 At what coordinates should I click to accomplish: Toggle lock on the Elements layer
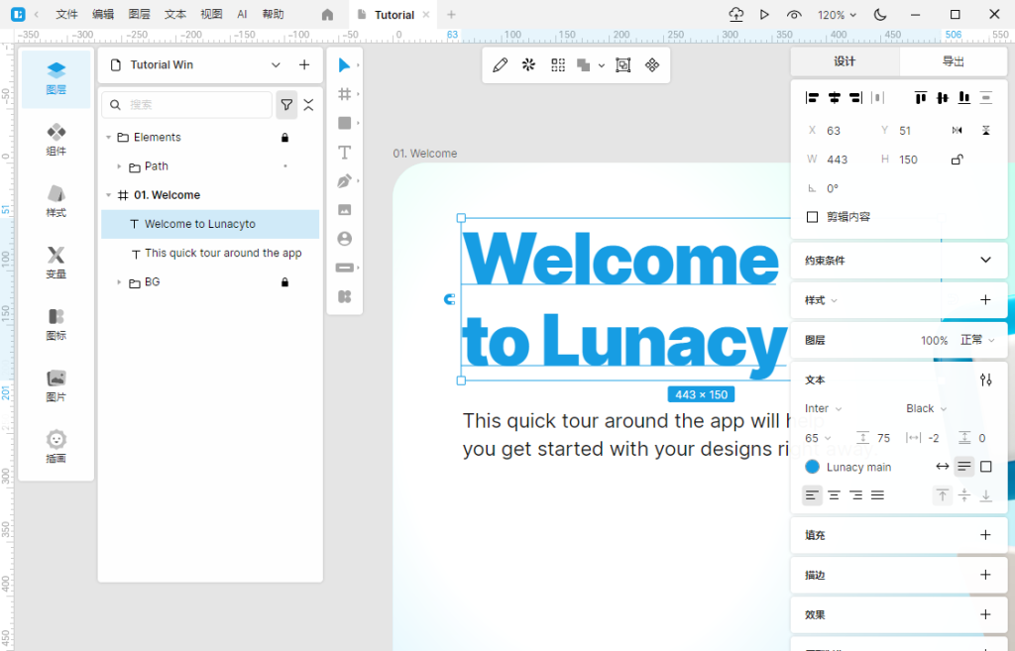[284, 137]
